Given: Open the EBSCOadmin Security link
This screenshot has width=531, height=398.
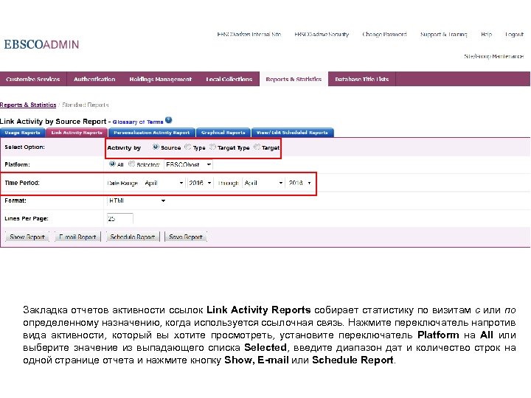Looking at the screenshot, I should click(322, 34).
